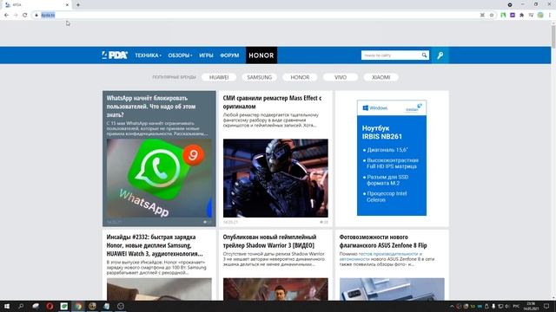The image size is (556, 312).
Task: Open Opera browser from taskbar
Action: click(x=50, y=306)
